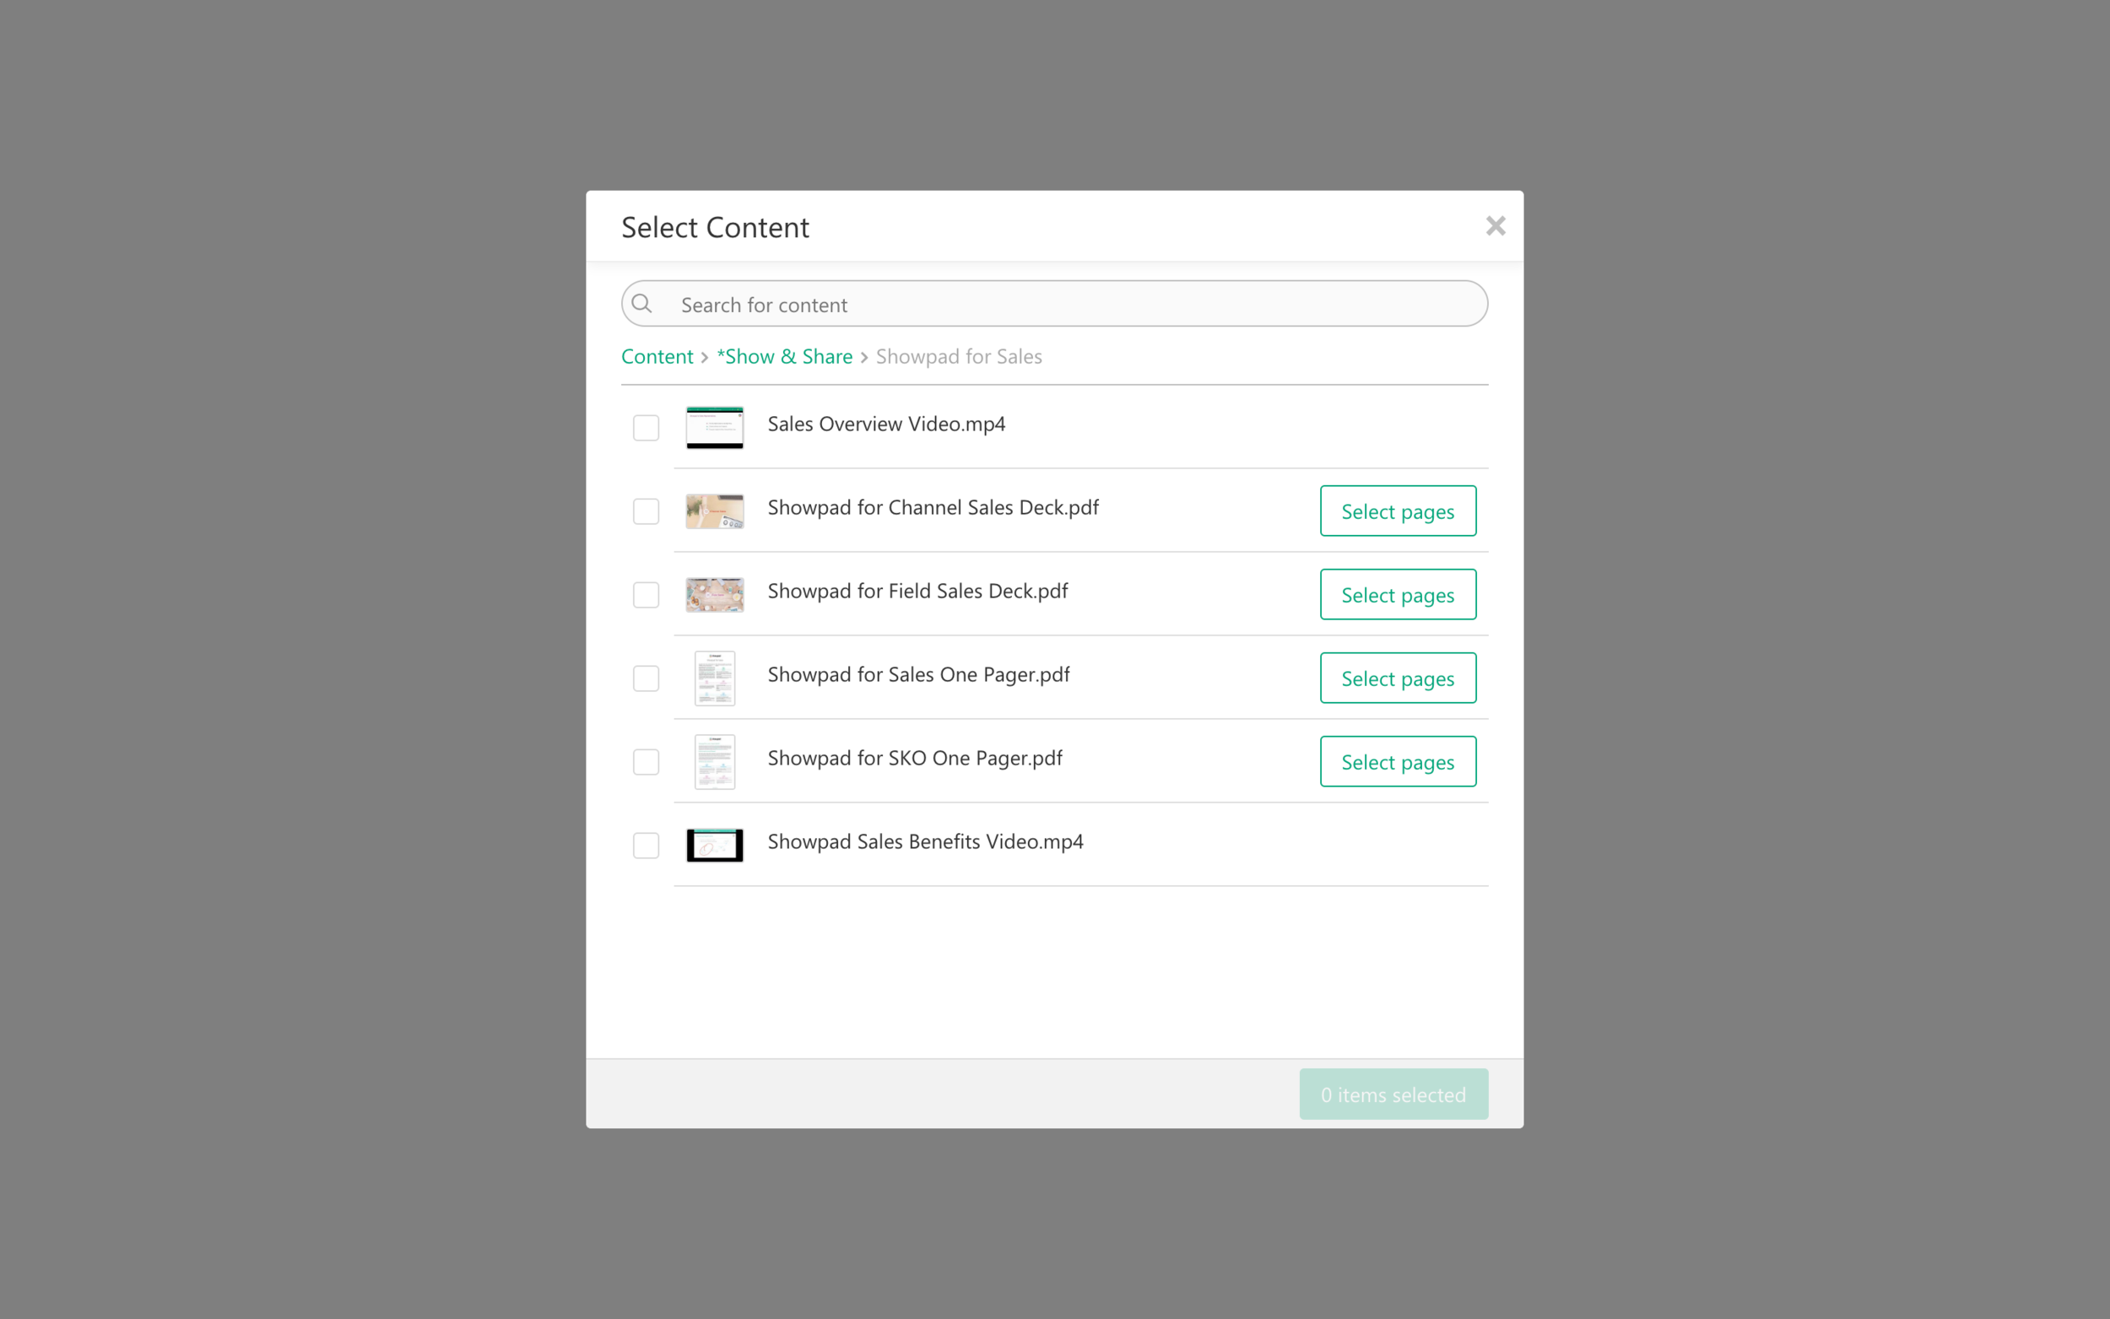This screenshot has height=1319, width=2110.
Task: Open Channel Sales Deck thumbnail
Action: tap(714, 511)
